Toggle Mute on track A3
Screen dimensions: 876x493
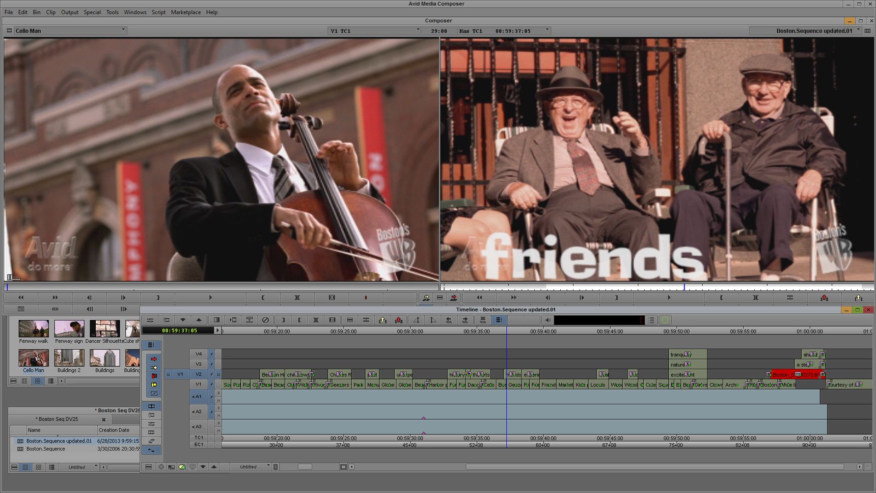click(218, 431)
